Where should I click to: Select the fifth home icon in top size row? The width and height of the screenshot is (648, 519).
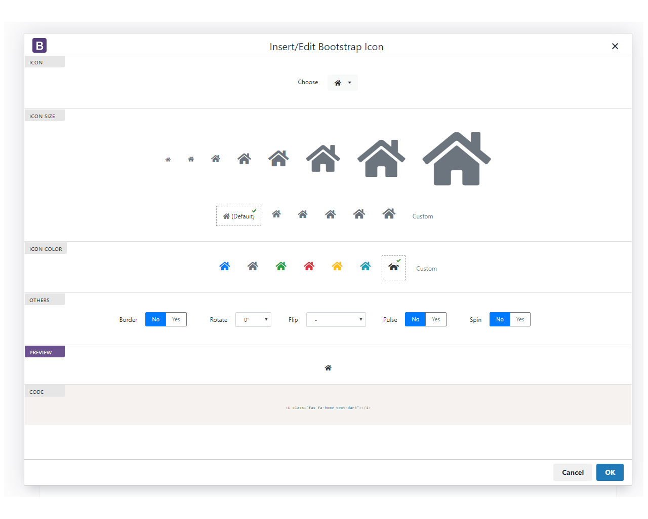point(278,158)
